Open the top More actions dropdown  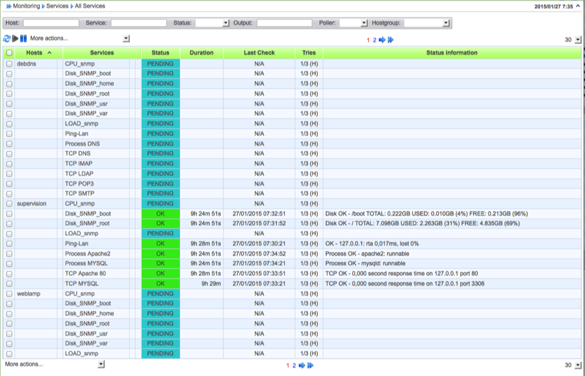[x=126, y=39]
